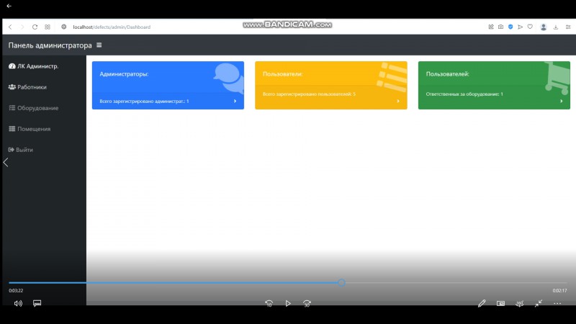This screenshot has width=576, height=324.
Task: Click the arrow on the Администраторы card
Action: click(235, 101)
